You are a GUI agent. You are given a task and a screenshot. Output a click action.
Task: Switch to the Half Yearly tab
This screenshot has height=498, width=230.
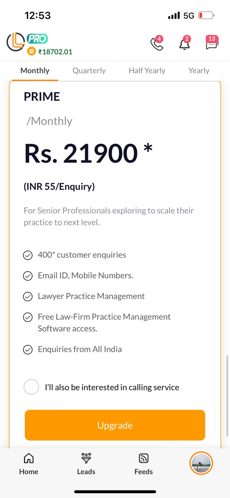click(x=147, y=71)
